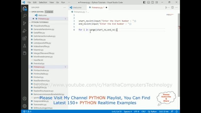Open notifications bell in status bar

pos(177,111)
